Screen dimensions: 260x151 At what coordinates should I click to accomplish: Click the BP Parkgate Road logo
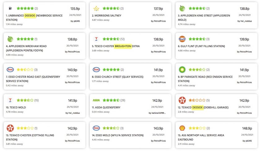point(182,70)
